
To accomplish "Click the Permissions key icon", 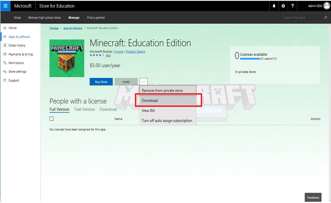I will 5,63.
